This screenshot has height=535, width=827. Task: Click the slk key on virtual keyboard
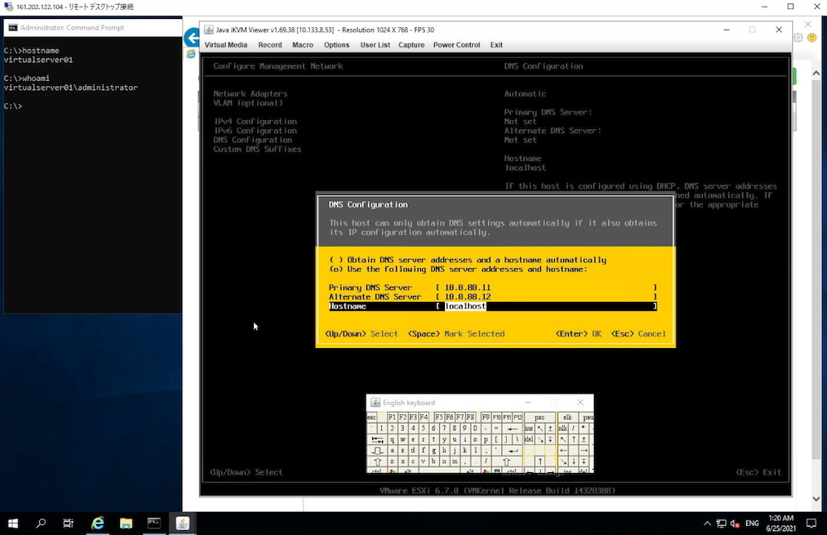click(x=567, y=418)
